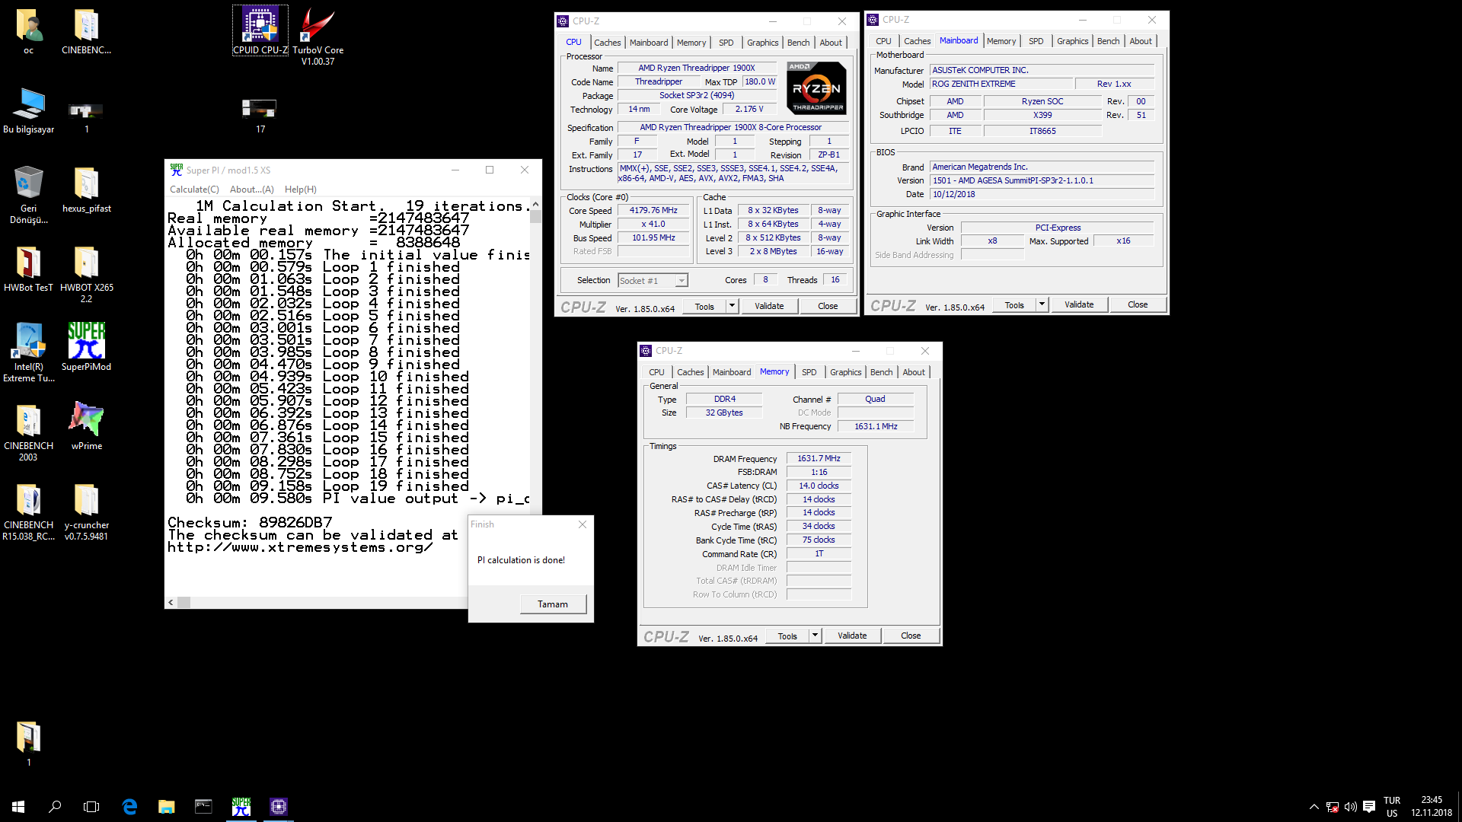Launch CPUID CPU-Z desktop shortcut
This screenshot has height=822, width=1462.
point(260,32)
